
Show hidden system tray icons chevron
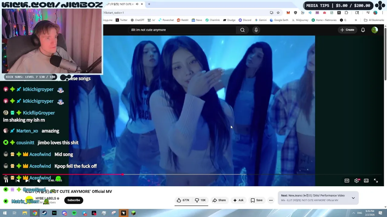coord(353,213)
